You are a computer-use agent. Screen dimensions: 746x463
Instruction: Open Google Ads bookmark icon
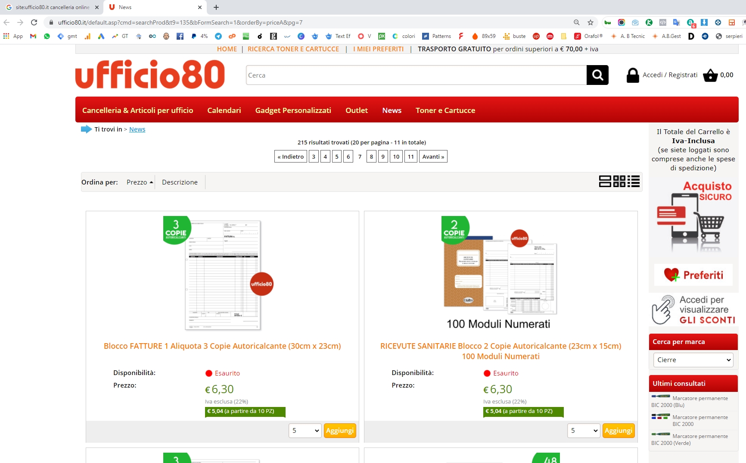[x=101, y=36]
